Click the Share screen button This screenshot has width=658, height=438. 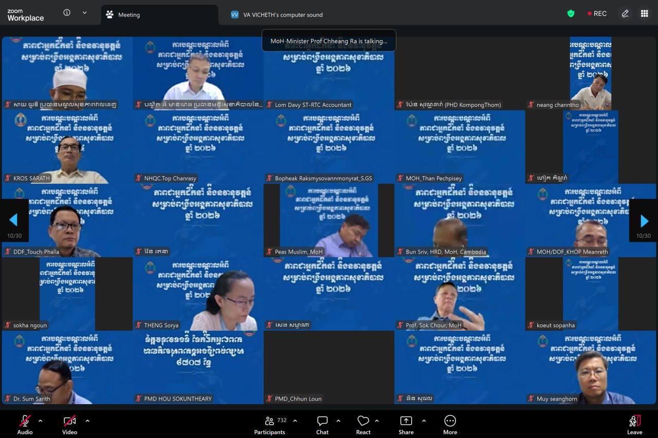[x=406, y=425]
